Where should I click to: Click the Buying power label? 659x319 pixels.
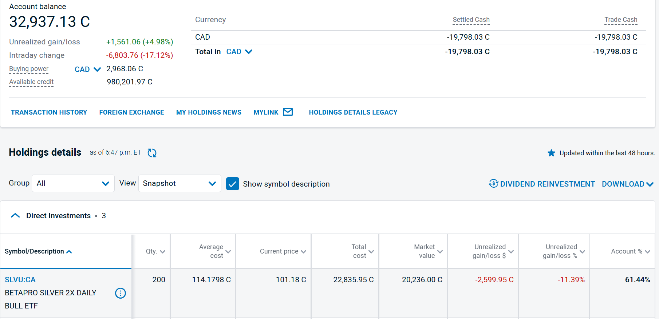coord(29,69)
